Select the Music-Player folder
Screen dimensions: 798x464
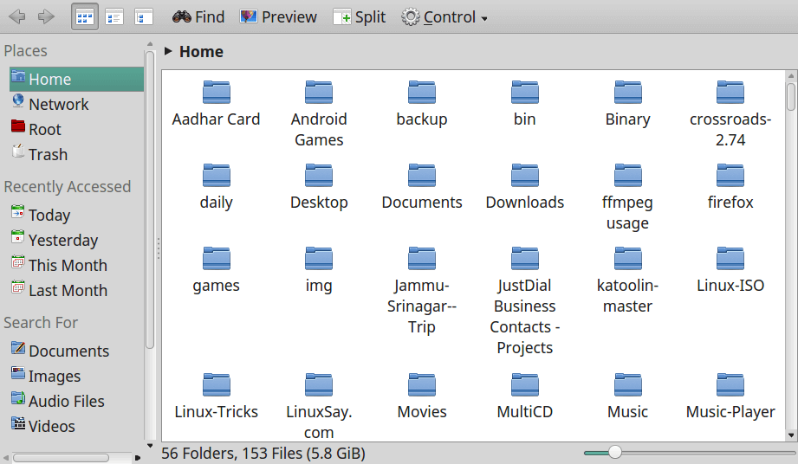click(730, 397)
